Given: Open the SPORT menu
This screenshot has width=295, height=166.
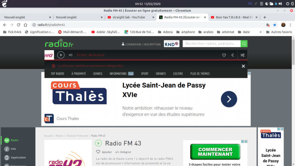Looking at the screenshot, I should tap(145, 73).
